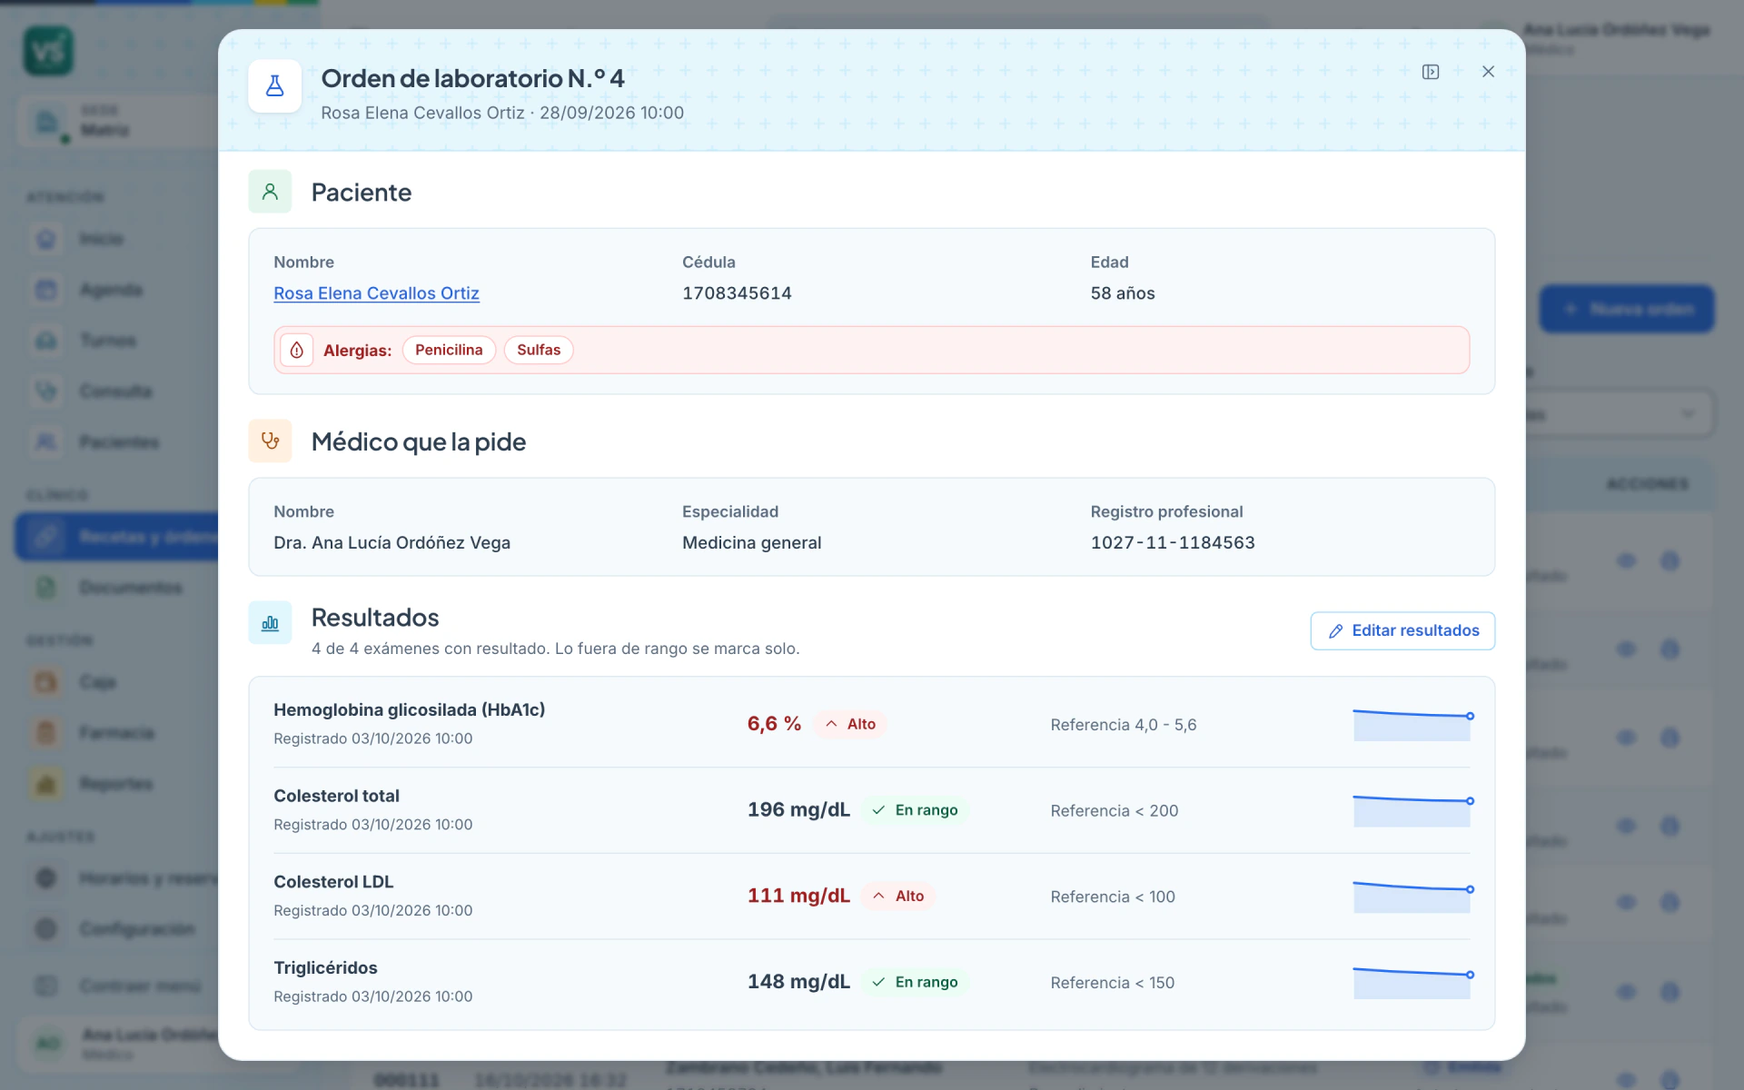The height and width of the screenshot is (1090, 1744).
Task: Click the Sede Matriz selector in sidebar
Action: pos(116,121)
